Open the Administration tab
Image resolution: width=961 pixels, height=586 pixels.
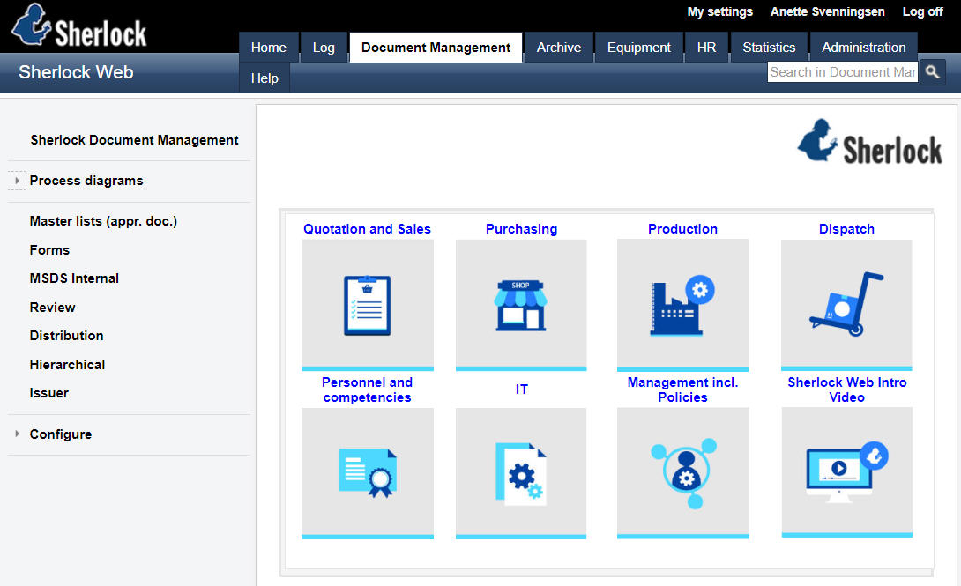coord(863,48)
